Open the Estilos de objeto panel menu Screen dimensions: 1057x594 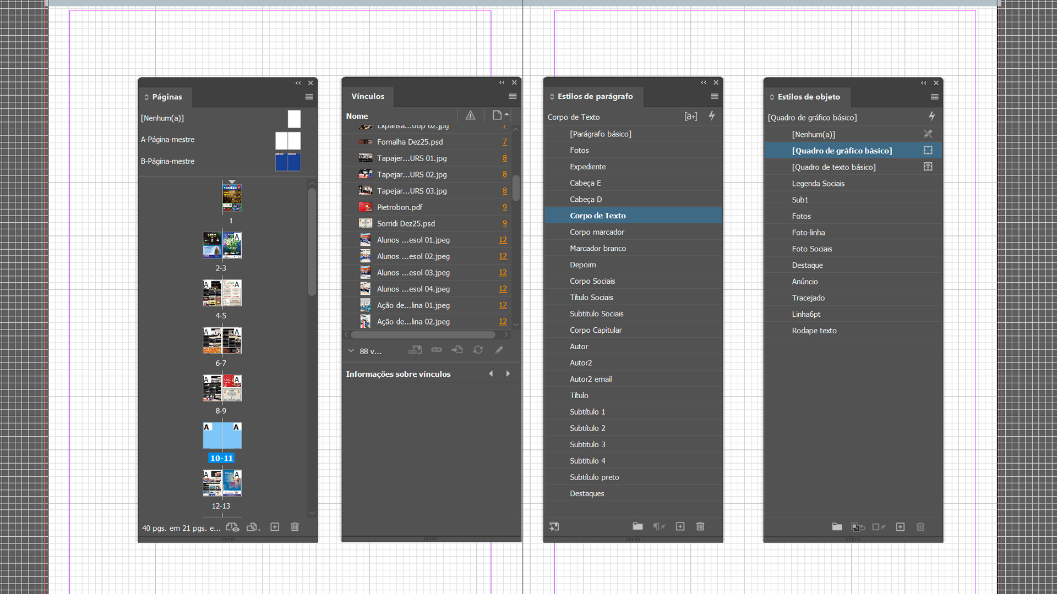(934, 97)
